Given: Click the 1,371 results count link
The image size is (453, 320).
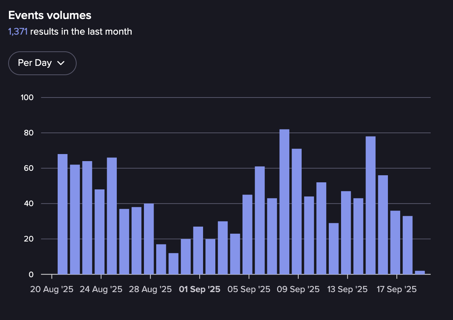Looking at the screenshot, I should (x=18, y=32).
